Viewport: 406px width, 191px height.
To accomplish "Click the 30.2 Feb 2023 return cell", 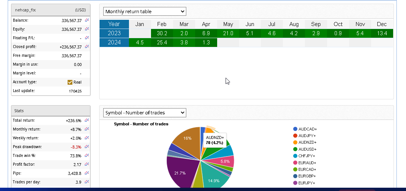I will pos(162,33).
